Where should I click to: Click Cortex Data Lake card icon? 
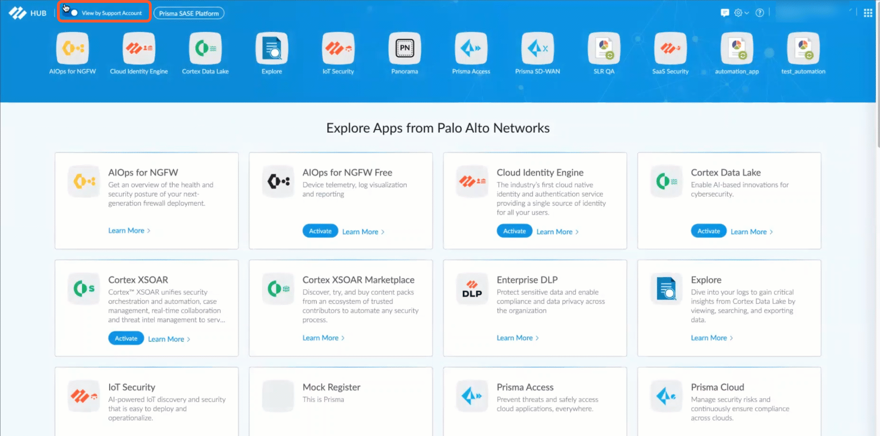[x=667, y=181]
